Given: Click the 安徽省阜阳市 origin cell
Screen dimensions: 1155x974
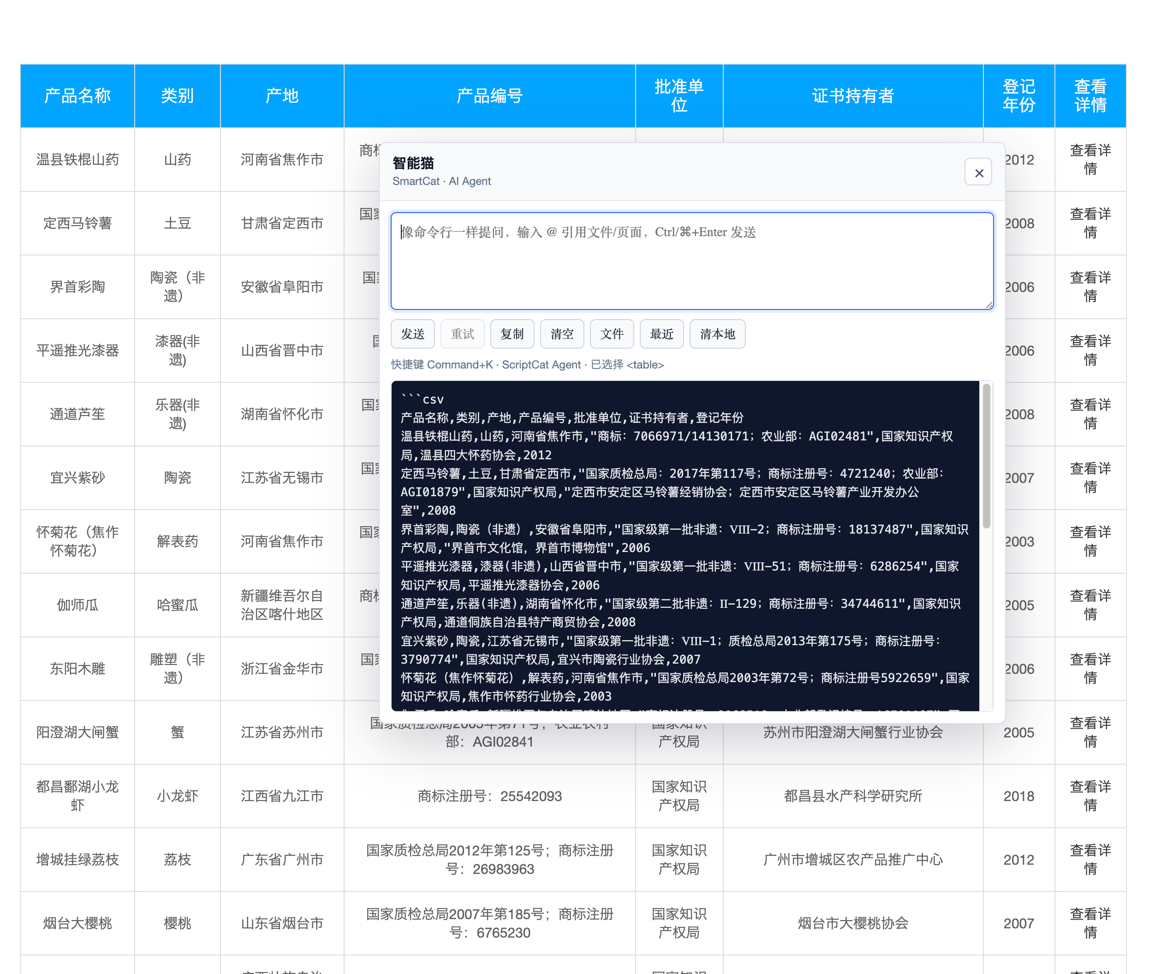Looking at the screenshot, I should [282, 286].
